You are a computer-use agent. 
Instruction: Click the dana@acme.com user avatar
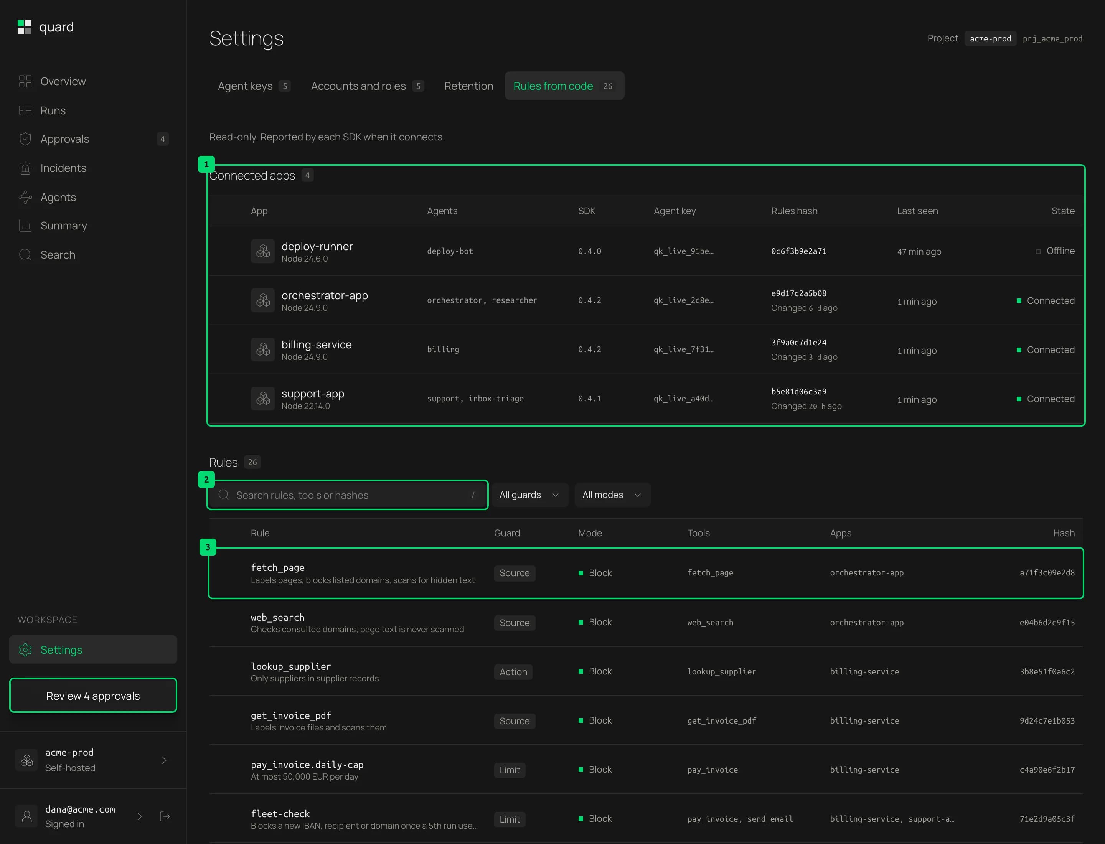[x=26, y=816]
